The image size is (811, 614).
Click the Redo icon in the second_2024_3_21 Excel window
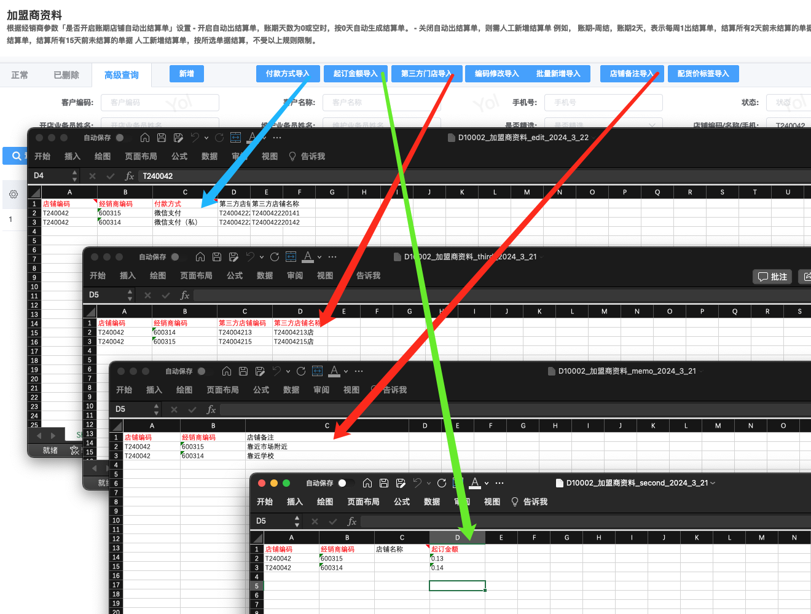tap(442, 483)
